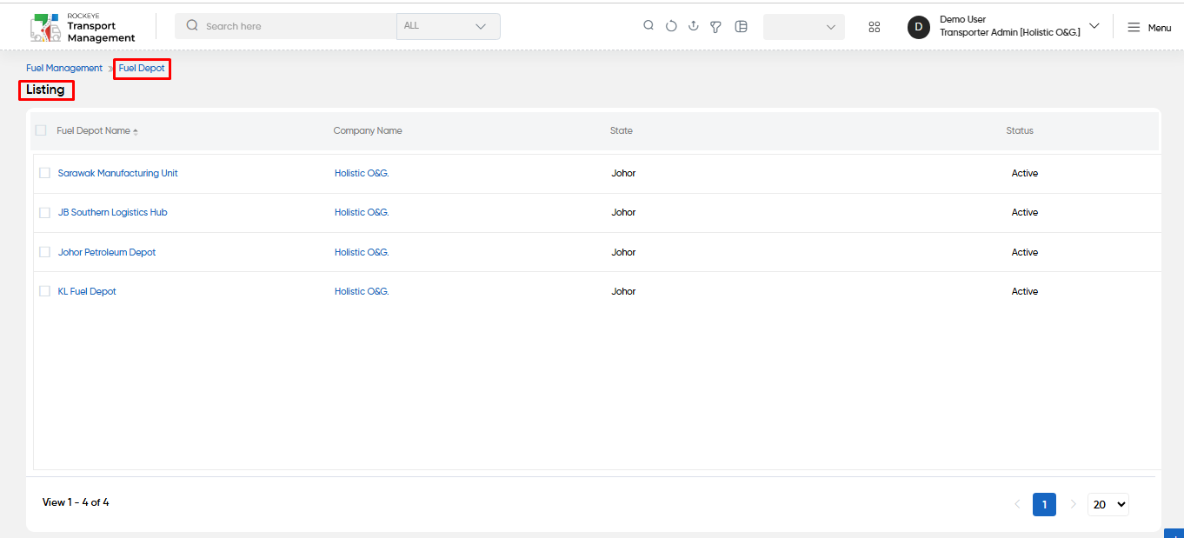The image size is (1184, 538).
Task: Click Transporter Admin [Holistic O&G.] text
Action: (x=1010, y=32)
